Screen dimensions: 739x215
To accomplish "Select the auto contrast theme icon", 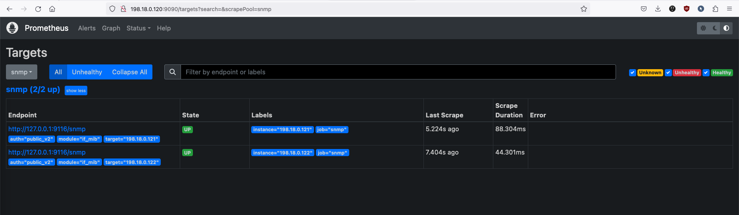I will [x=726, y=28].
